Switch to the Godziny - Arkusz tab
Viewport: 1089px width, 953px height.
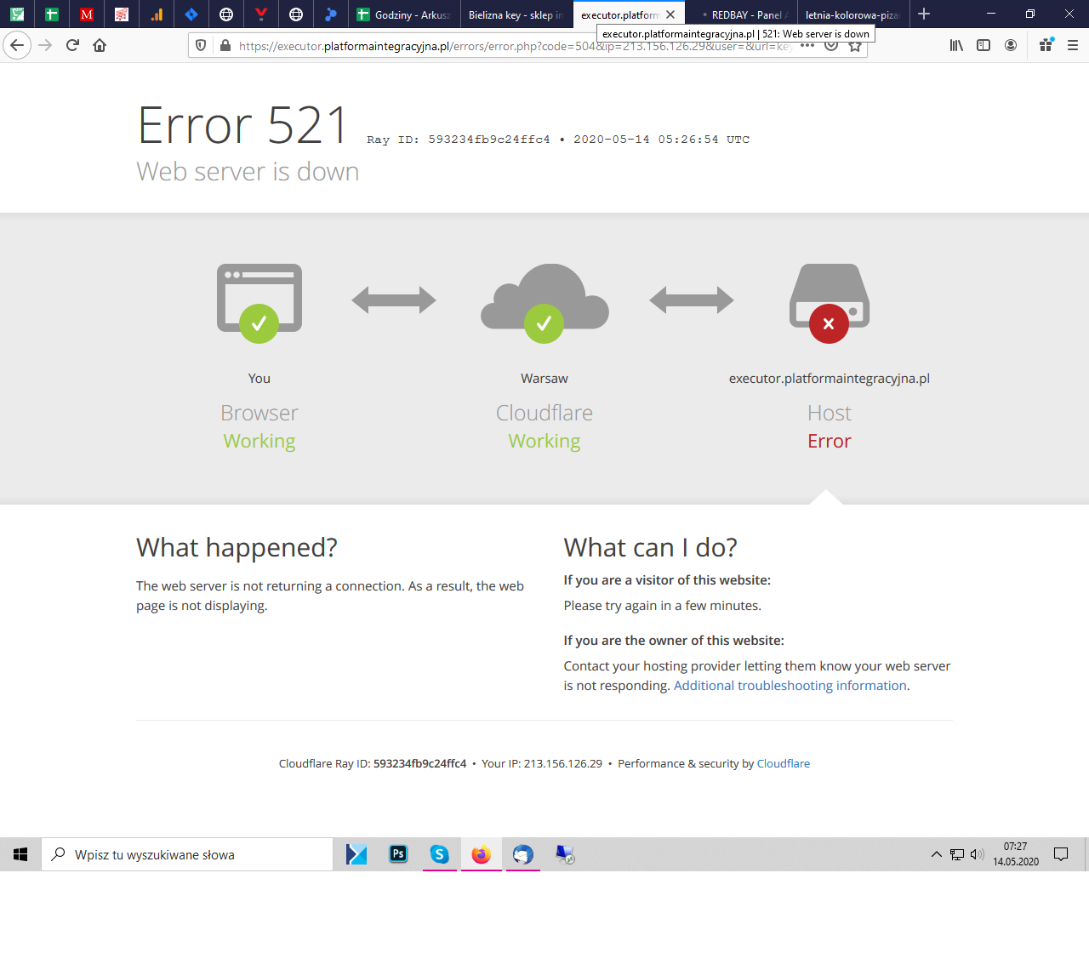tap(404, 14)
